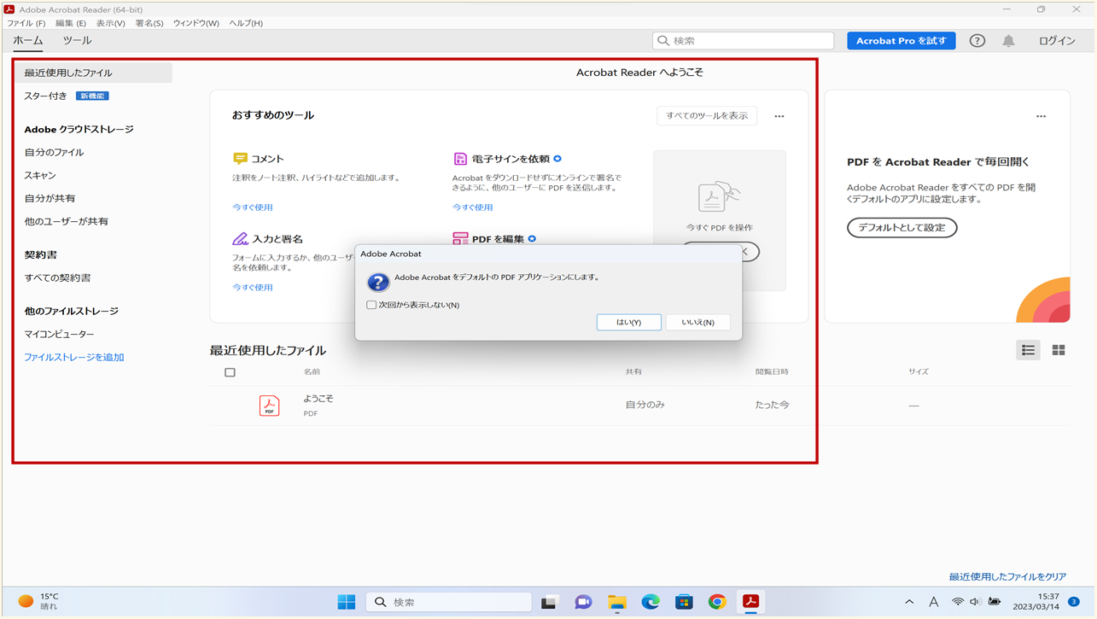Open the 表示(V) menu

pyautogui.click(x=110, y=23)
